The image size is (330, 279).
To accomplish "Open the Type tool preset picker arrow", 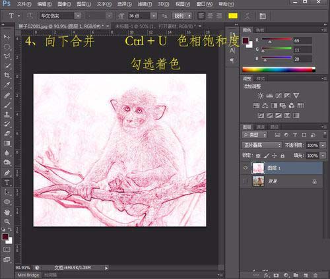I will (19, 16).
